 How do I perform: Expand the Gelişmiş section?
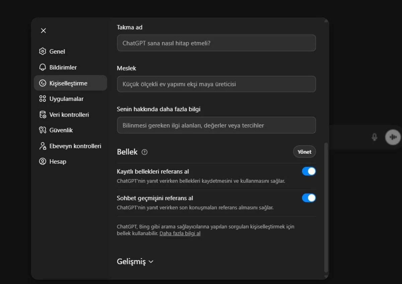[135, 262]
